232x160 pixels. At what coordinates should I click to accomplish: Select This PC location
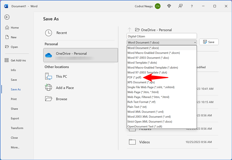click(x=49, y=76)
